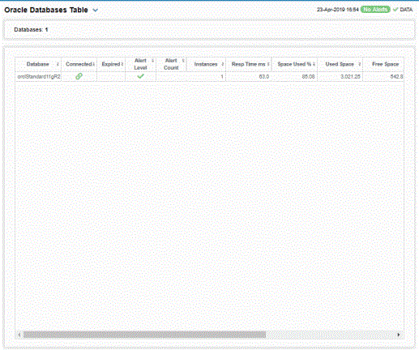
Task: Open the Oracle Databases Table dropdown chevron
Action: pyautogui.click(x=95, y=11)
